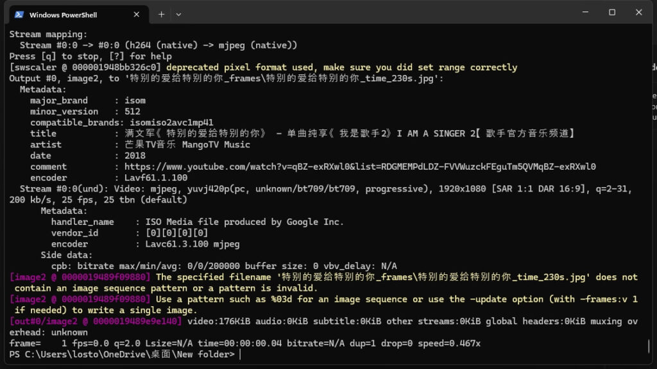Open the YouTube URL in comment metadata
Image resolution: width=657 pixels, height=369 pixels.
pyautogui.click(x=360, y=167)
